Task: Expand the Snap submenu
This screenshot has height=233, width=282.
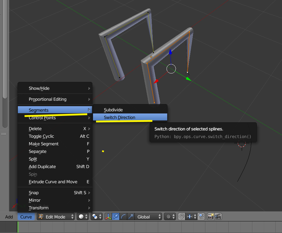Action: click(x=55, y=193)
